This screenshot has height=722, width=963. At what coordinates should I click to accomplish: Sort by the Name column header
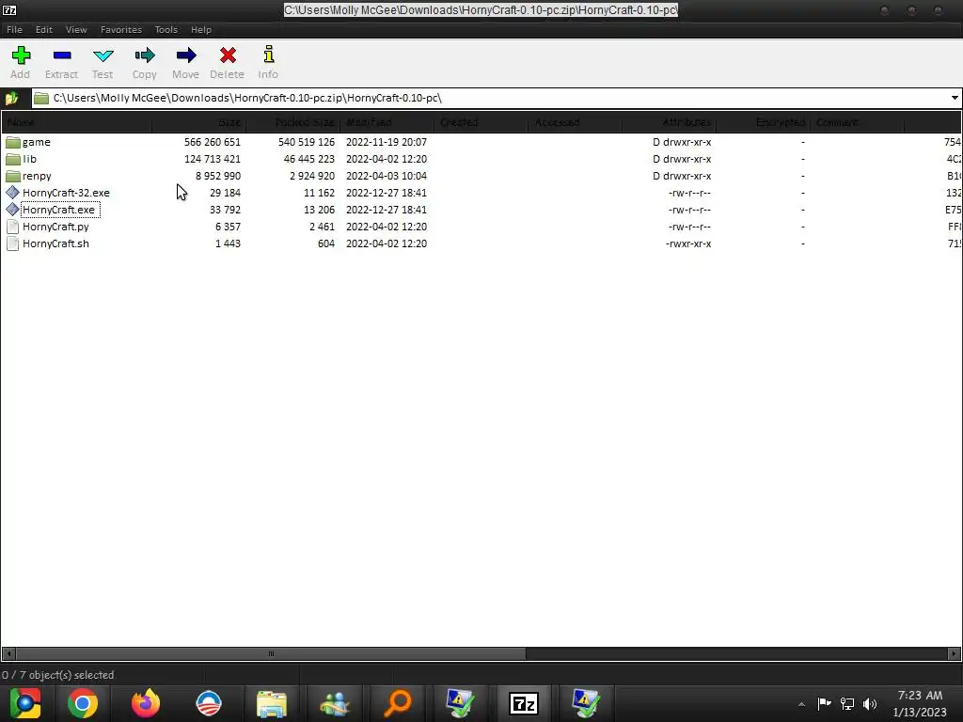pos(77,123)
